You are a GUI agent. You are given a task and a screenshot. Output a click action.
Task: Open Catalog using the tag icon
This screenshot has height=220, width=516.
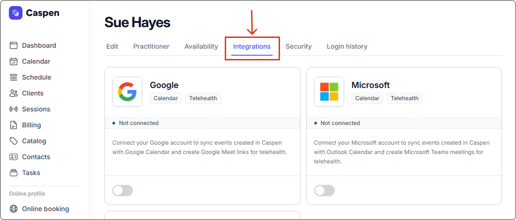click(14, 141)
